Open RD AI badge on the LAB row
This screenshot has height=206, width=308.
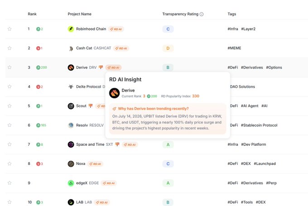[x=102, y=202]
